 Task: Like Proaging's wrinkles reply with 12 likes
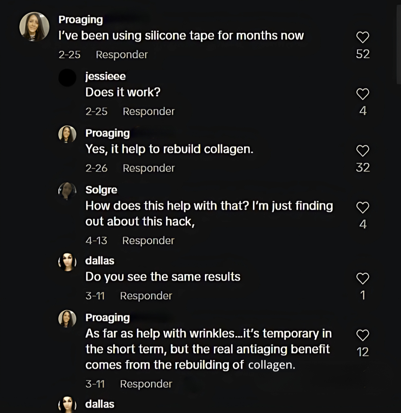(362, 335)
